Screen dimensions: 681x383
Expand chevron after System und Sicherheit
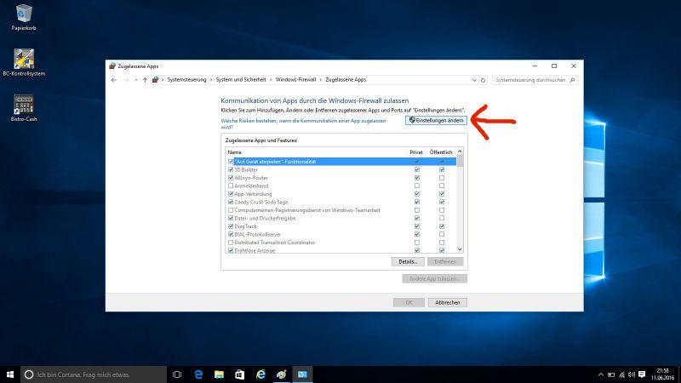[271, 80]
